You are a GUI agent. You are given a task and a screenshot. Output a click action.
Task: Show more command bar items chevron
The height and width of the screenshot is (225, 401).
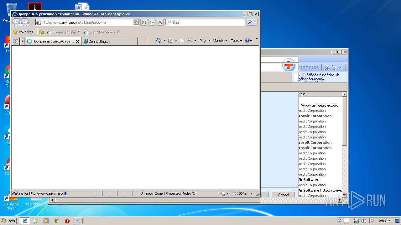click(257, 39)
